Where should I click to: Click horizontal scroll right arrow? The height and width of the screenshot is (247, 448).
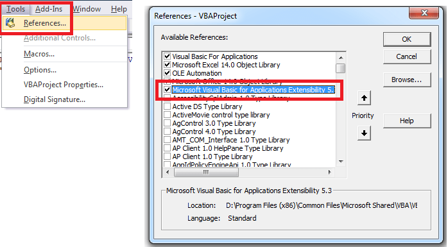pyautogui.click(x=330, y=172)
